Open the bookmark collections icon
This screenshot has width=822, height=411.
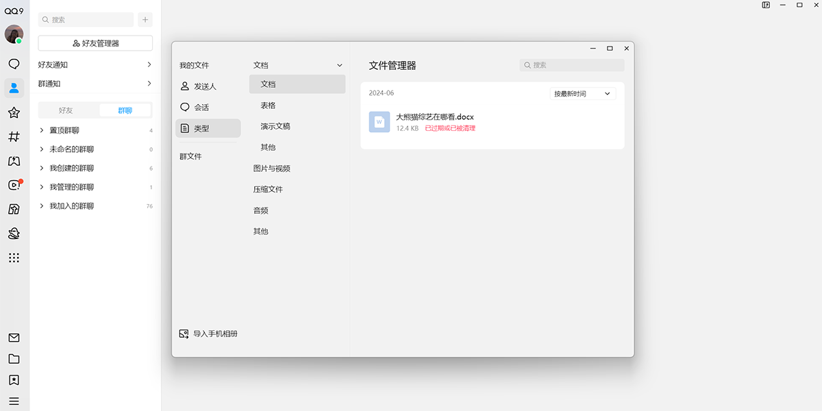14,380
